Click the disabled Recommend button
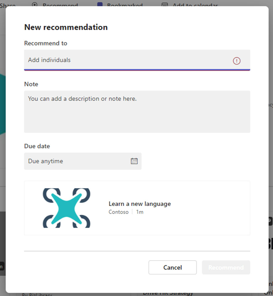The width and height of the screenshot is (273, 296). pos(226,267)
